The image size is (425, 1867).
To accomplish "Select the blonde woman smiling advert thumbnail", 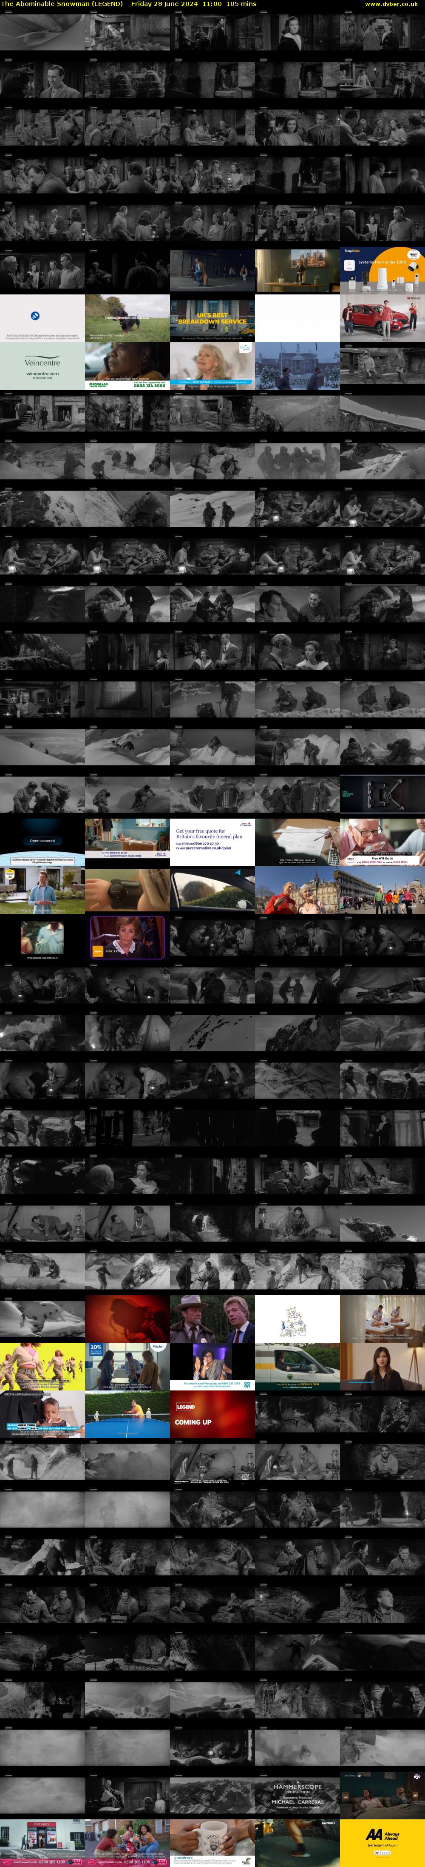I will [x=212, y=366].
